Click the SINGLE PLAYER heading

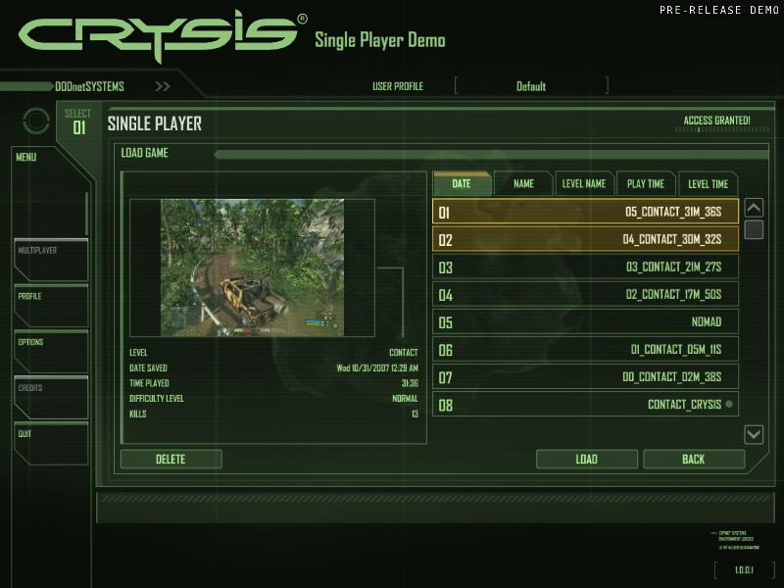coord(155,123)
